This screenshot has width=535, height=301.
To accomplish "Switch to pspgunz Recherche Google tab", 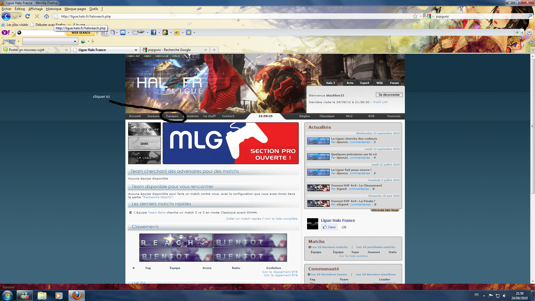I will pyautogui.click(x=175, y=50).
